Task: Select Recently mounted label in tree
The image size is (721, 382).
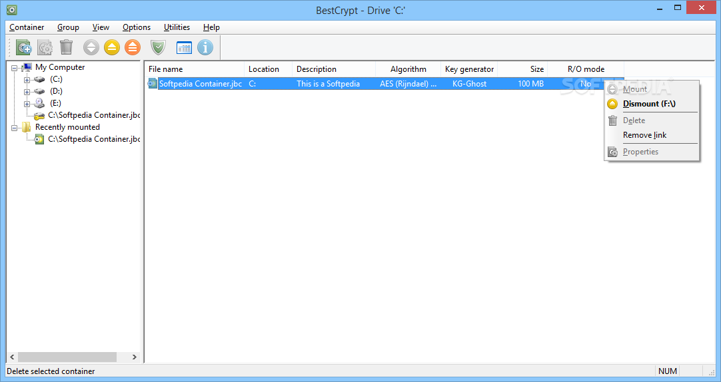Action: click(x=67, y=127)
